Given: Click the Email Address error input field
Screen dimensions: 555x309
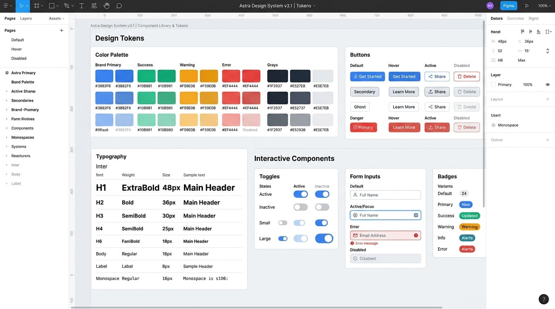Looking at the screenshot, I should [x=385, y=235].
